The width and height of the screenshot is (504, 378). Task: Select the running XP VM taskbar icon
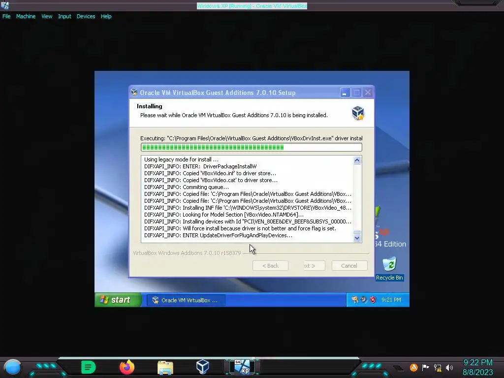click(242, 367)
